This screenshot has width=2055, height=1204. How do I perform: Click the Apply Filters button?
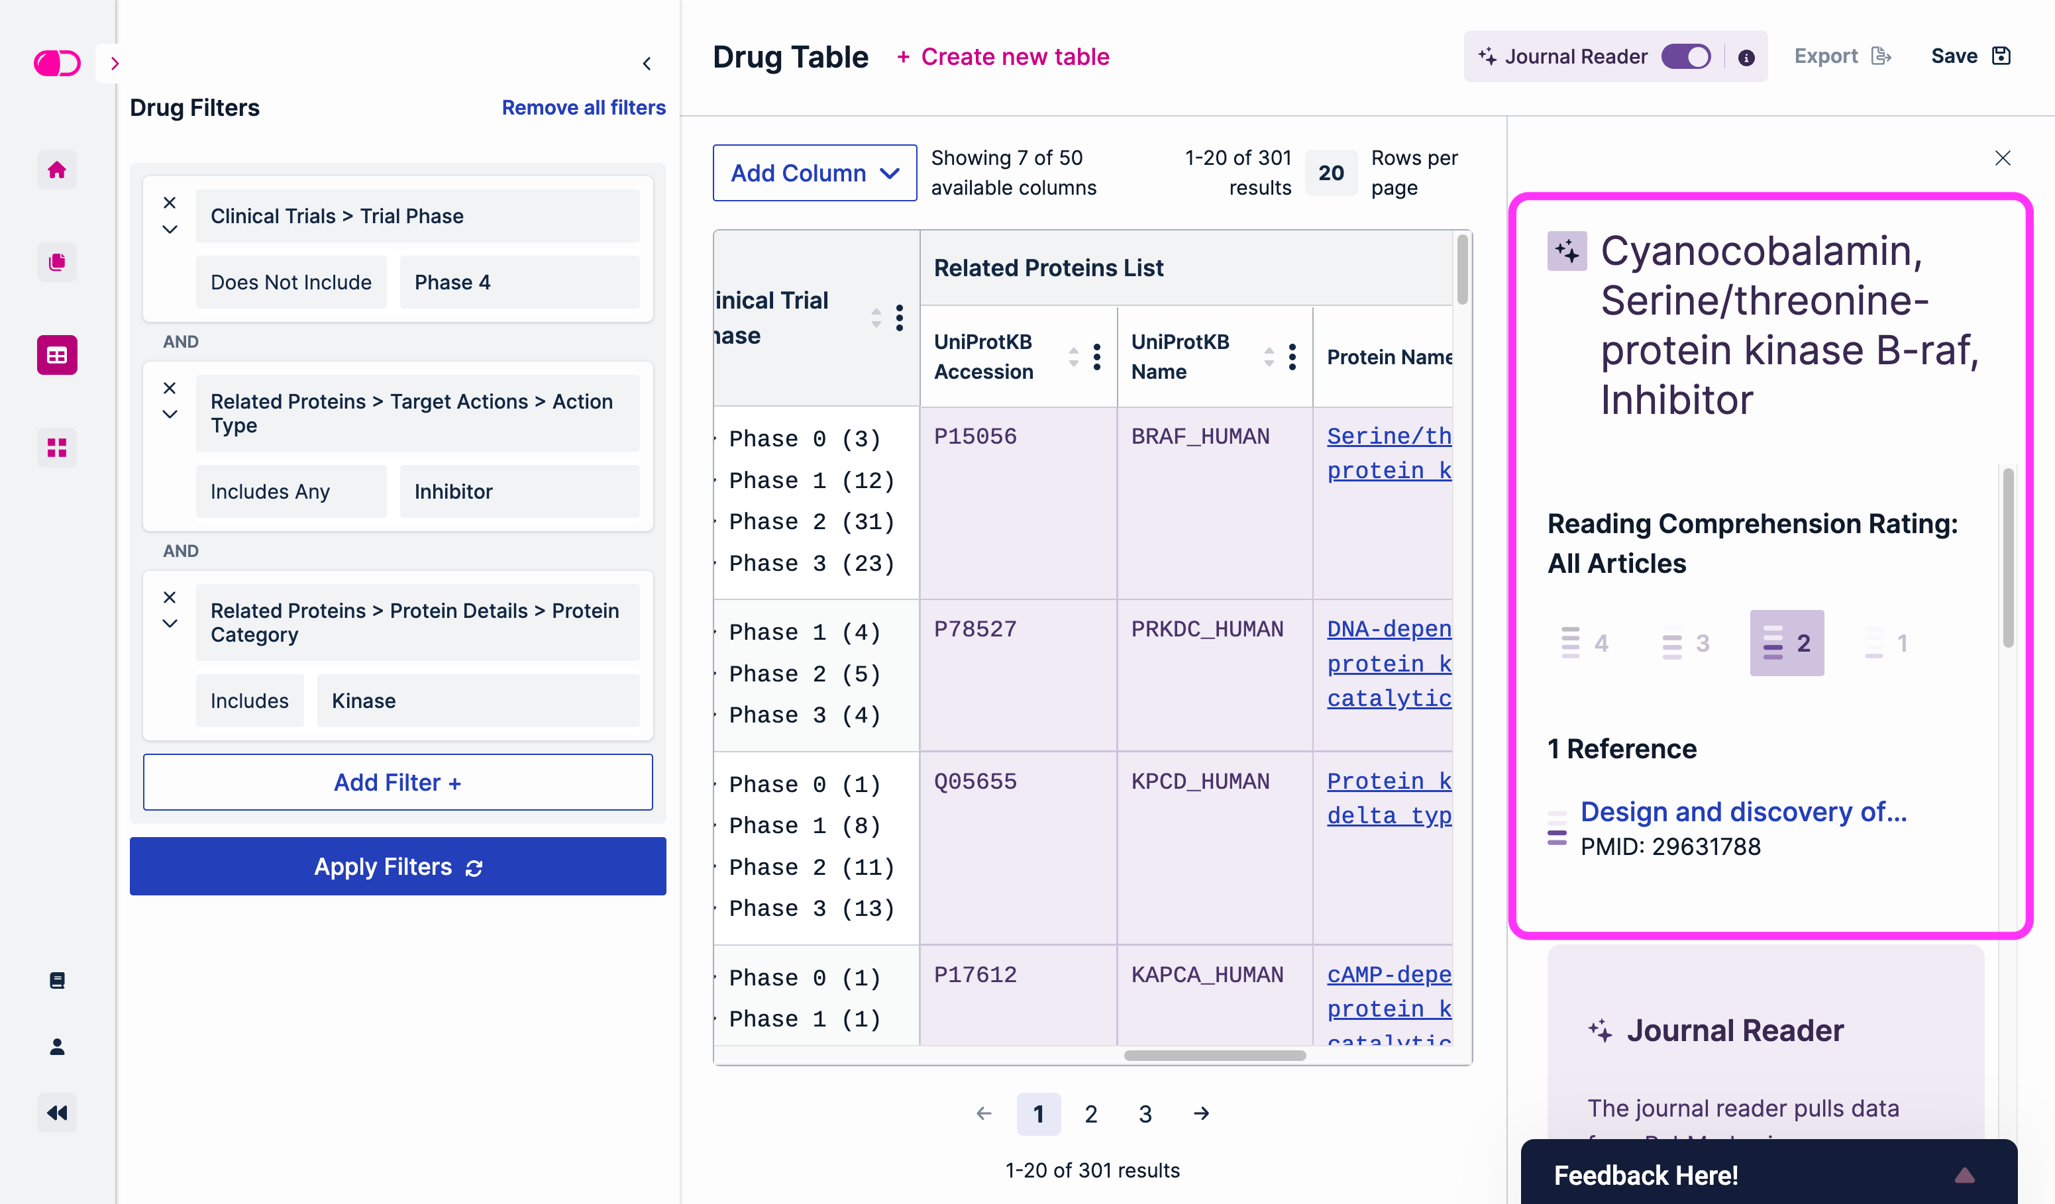click(x=397, y=866)
